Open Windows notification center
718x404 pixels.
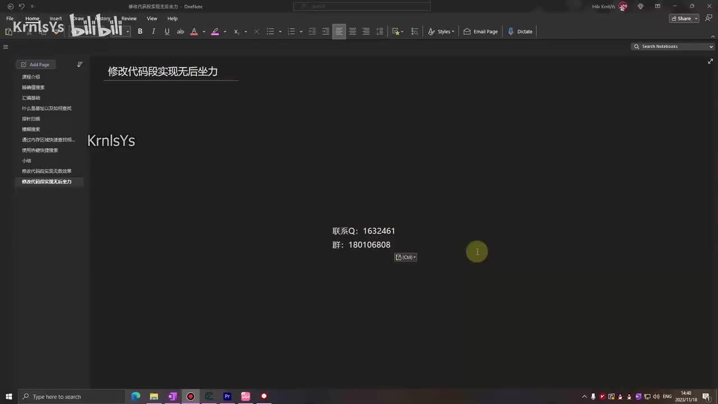[x=706, y=397]
